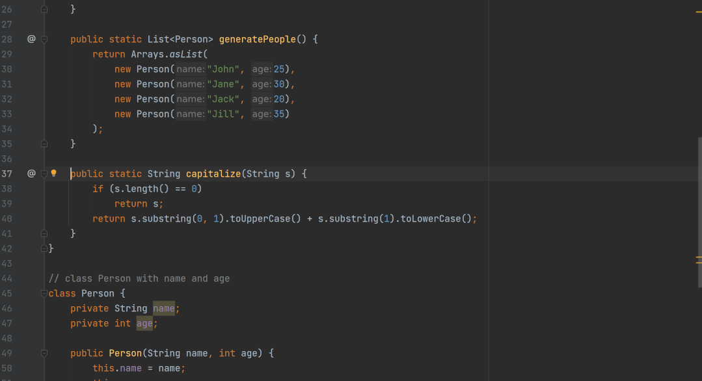Image resolution: width=702 pixels, height=381 pixels.
Task: Click fold end marker on line 42
Action: tap(44, 248)
